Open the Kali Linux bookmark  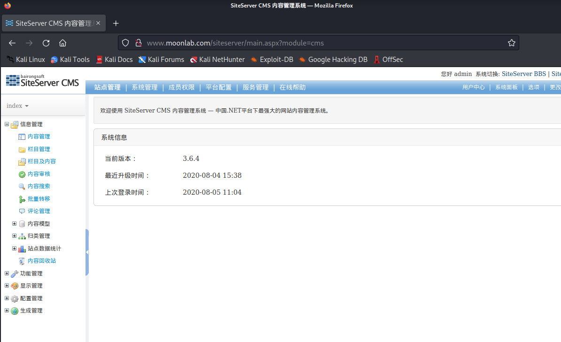coord(26,60)
